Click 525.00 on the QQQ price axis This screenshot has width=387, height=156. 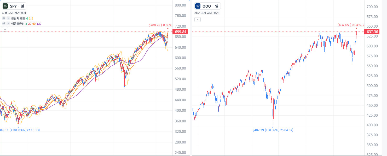pos(372,76)
